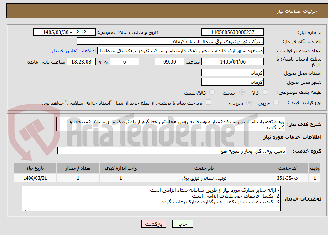Click the جزئیات اطلاعات نیاز page header
The image size is (328, 235).
[297, 11]
